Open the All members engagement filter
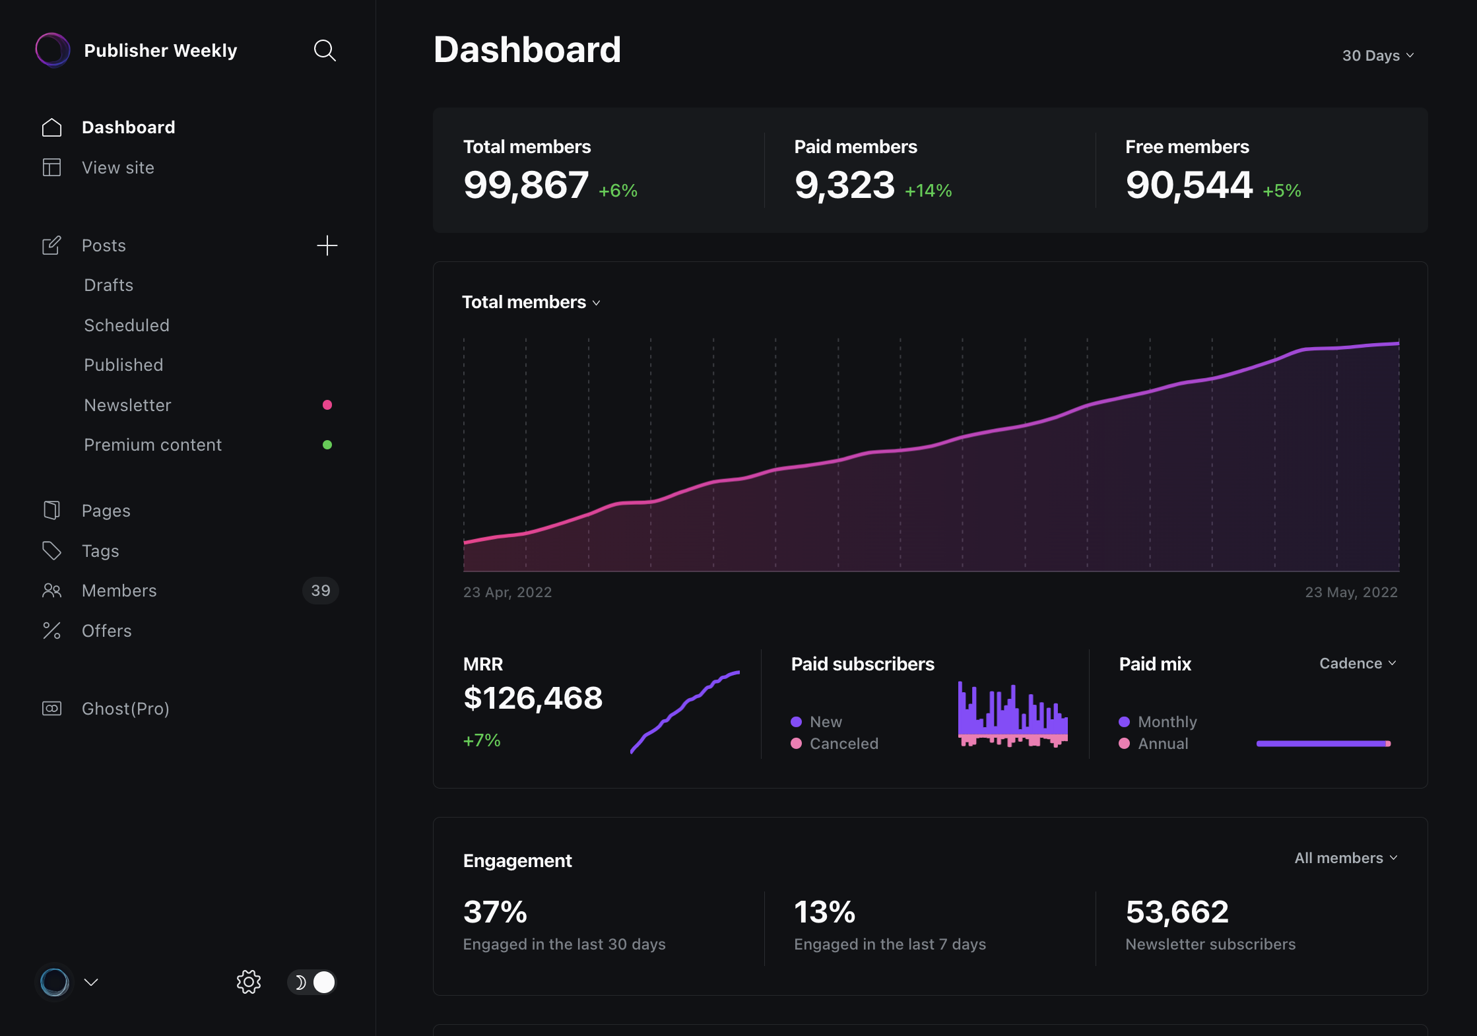 (x=1346, y=858)
